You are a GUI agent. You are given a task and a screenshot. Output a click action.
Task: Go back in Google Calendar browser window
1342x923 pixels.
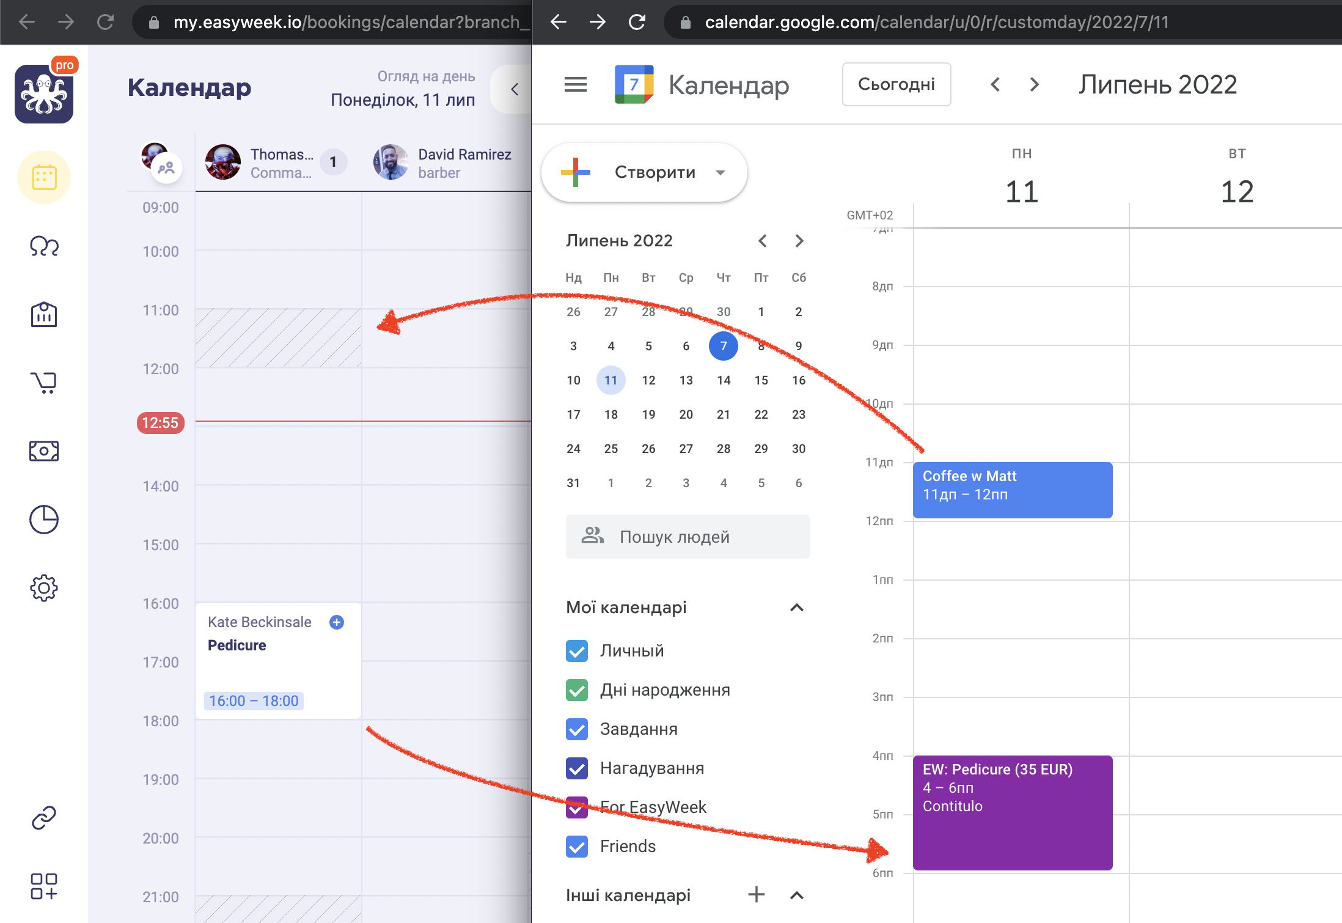click(559, 22)
